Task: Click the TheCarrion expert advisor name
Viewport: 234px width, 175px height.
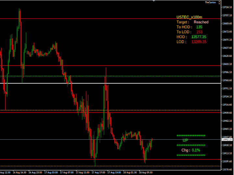Action: pyautogui.click(x=210, y=2)
